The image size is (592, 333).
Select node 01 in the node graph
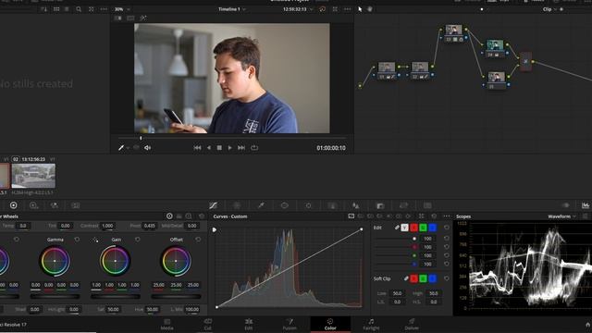coord(387,71)
